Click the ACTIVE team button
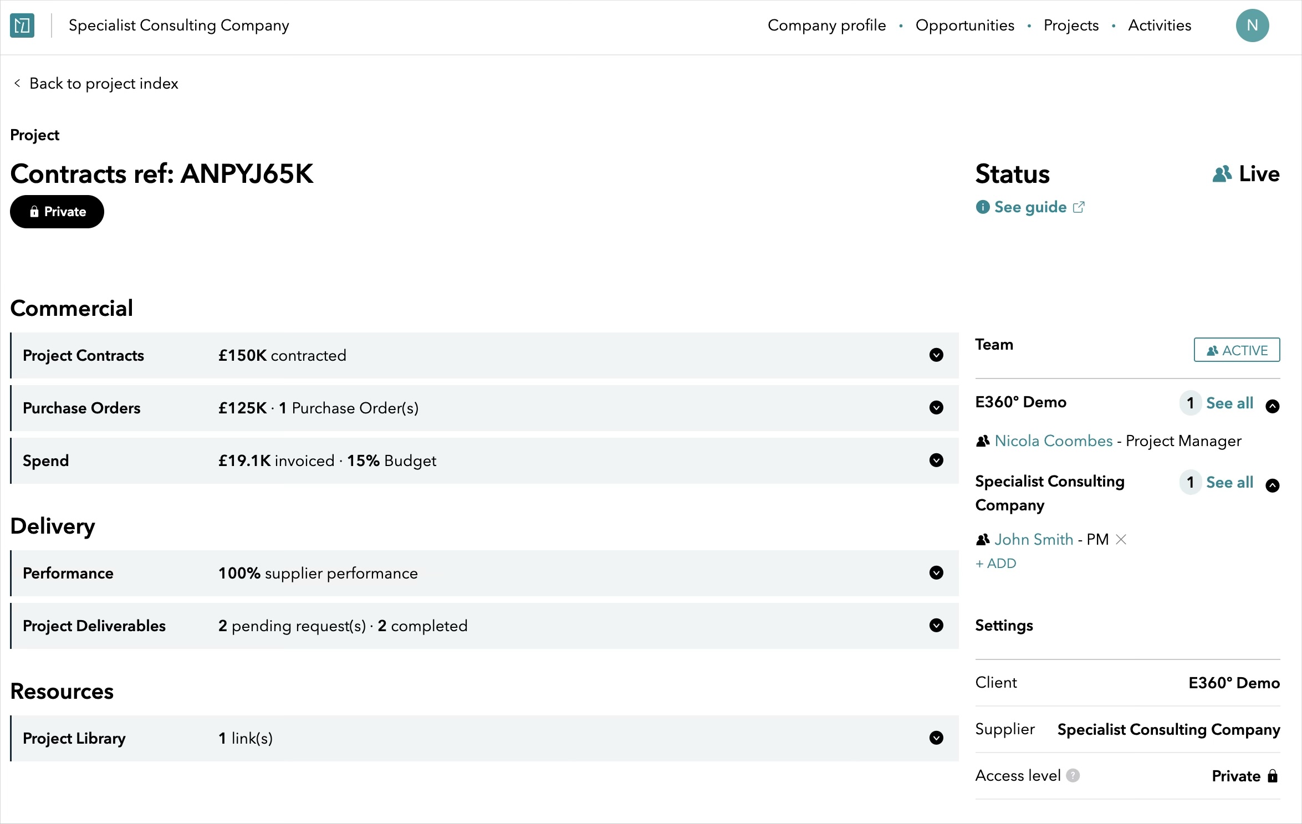 point(1237,350)
